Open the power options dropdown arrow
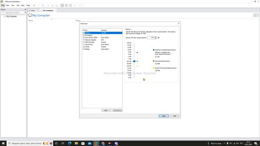This screenshot has width=260, height=146. (37, 5)
